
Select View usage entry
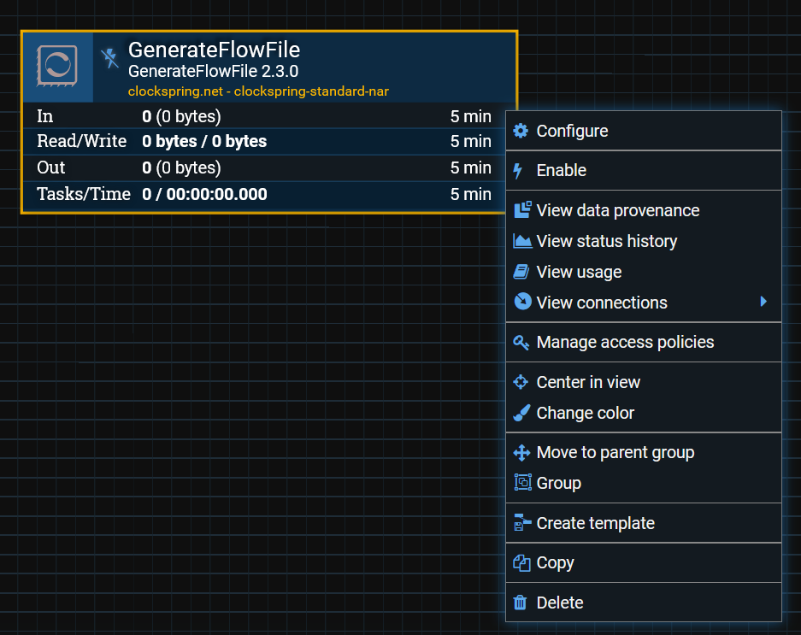[x=644, y=272]
